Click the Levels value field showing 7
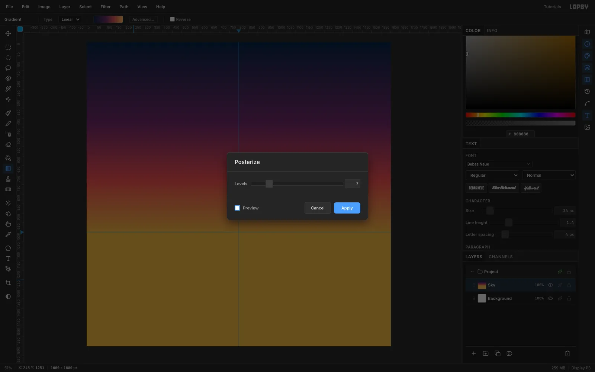595x372 pixels. click(352, 183)
